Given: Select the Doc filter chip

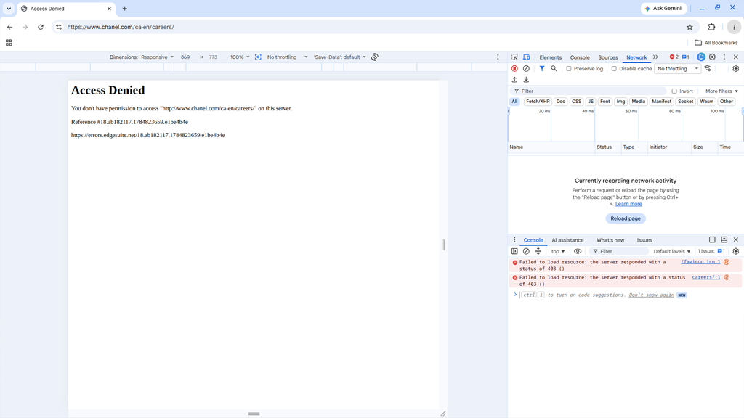Looking at the screenshot, I should (560, 102).
